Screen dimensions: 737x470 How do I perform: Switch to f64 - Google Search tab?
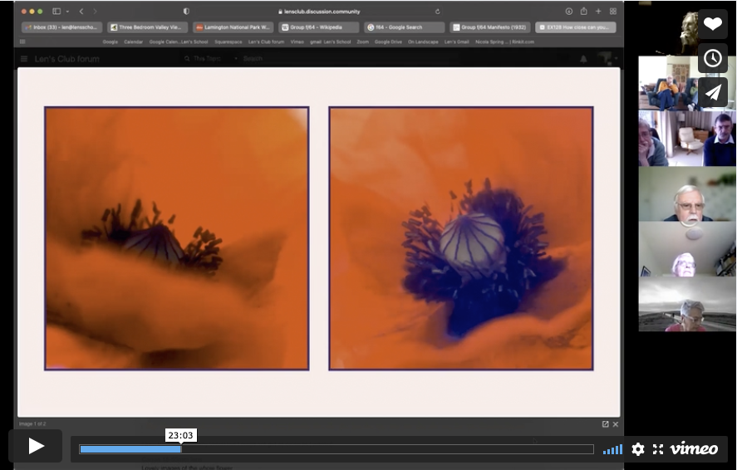[x=404, y=27]
